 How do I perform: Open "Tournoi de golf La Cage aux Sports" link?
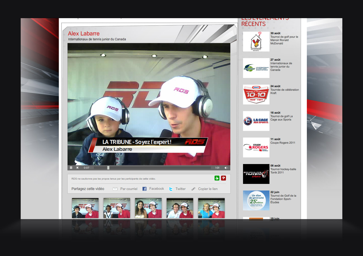point(281,118)
